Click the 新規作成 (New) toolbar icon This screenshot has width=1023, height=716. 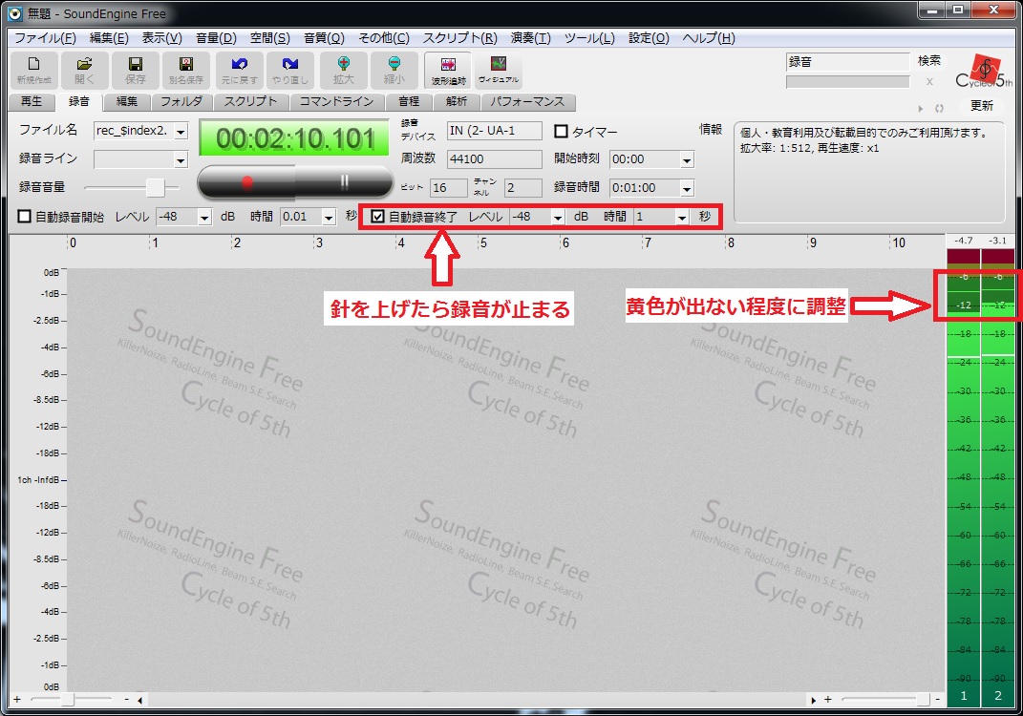coord(34,70)
